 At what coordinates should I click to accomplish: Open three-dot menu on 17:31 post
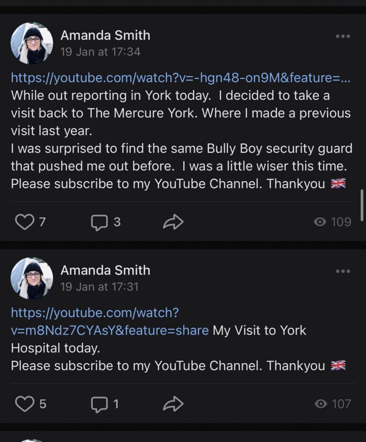click(x=343, y=271)
